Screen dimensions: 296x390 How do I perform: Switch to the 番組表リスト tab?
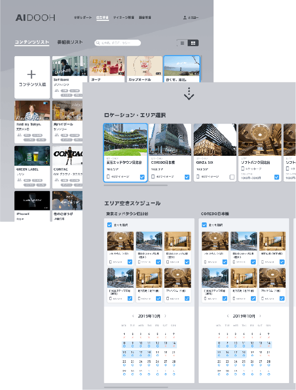click(70, 42)
